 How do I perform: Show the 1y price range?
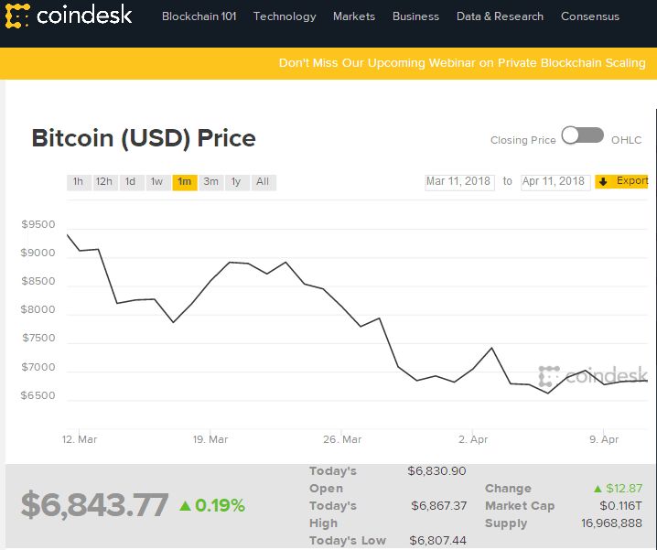[x=236, y=182]
